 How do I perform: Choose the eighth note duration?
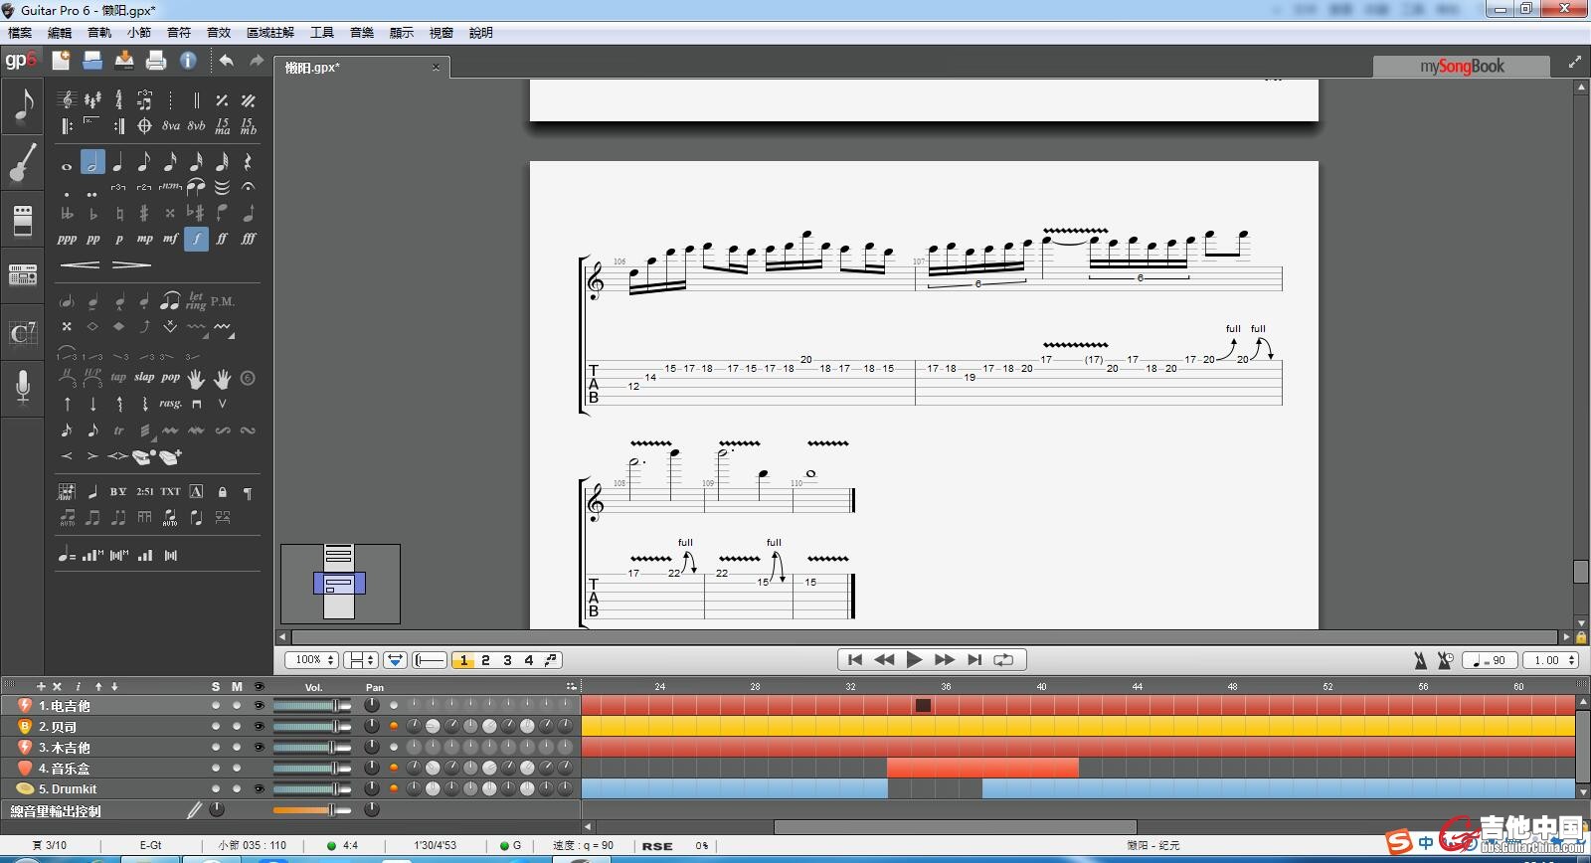coord(144,162)
